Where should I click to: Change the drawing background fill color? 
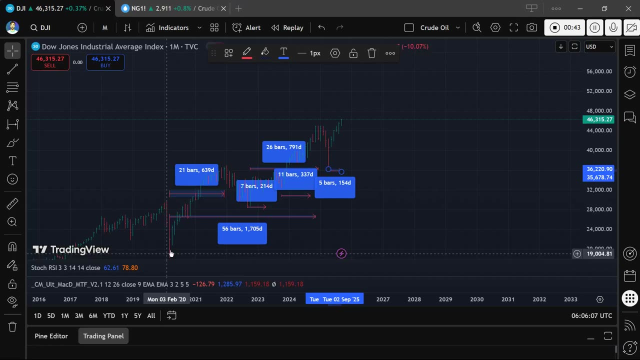265,53
